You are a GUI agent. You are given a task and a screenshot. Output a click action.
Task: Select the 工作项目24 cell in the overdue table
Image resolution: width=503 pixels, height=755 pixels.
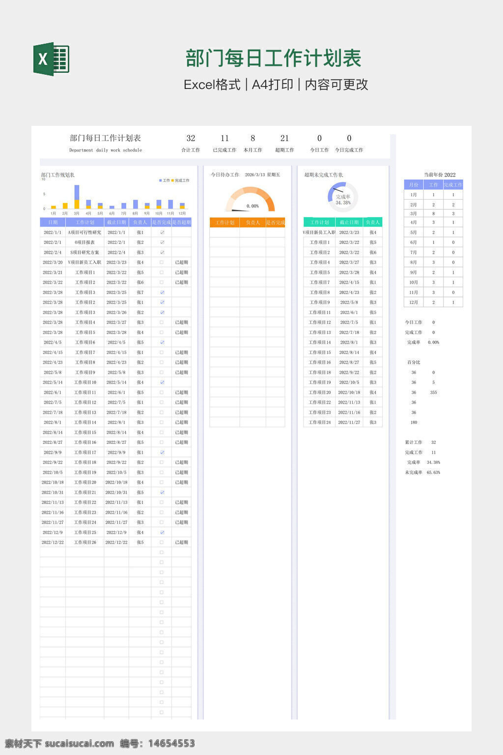pyautogui.click(x=320, y=422)
